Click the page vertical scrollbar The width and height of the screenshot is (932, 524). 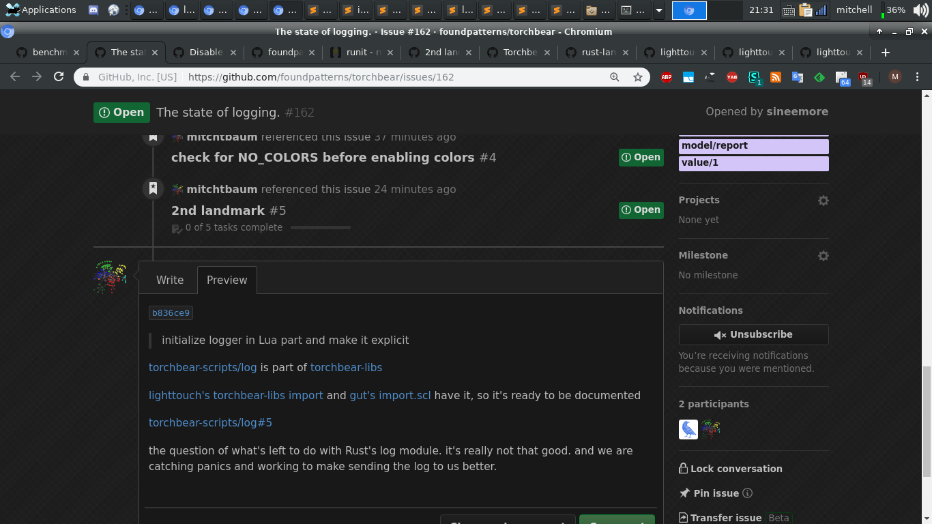[x=926, y=422]
